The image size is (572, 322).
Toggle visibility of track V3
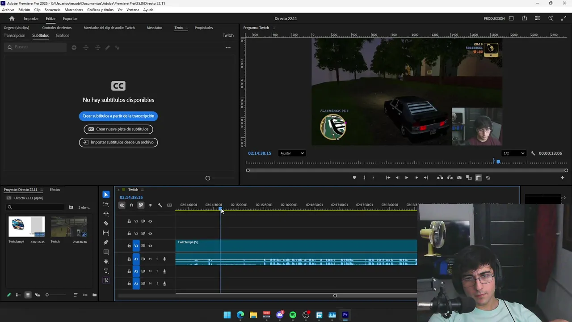point(150,221)
